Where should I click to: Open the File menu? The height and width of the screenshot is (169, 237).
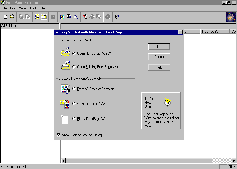4,8
